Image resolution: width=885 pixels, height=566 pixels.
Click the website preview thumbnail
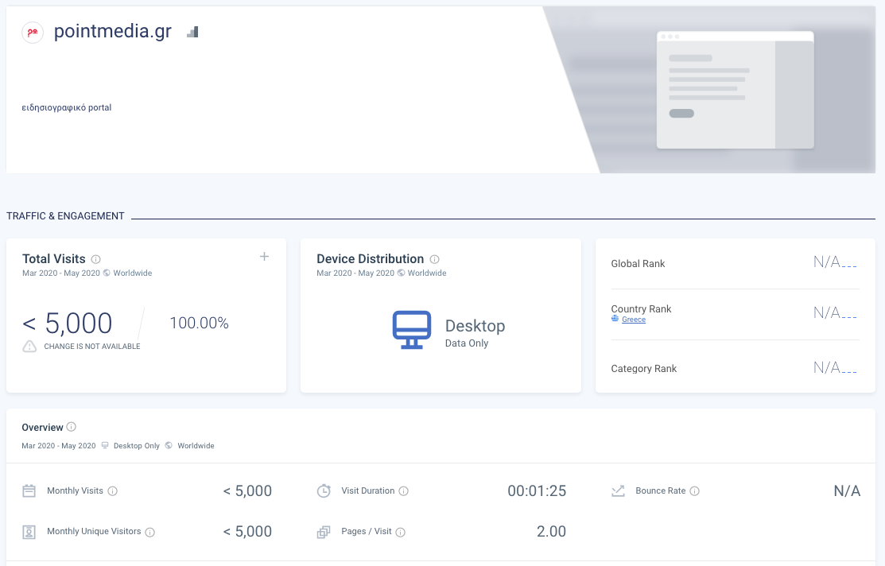tap(736, 90)
